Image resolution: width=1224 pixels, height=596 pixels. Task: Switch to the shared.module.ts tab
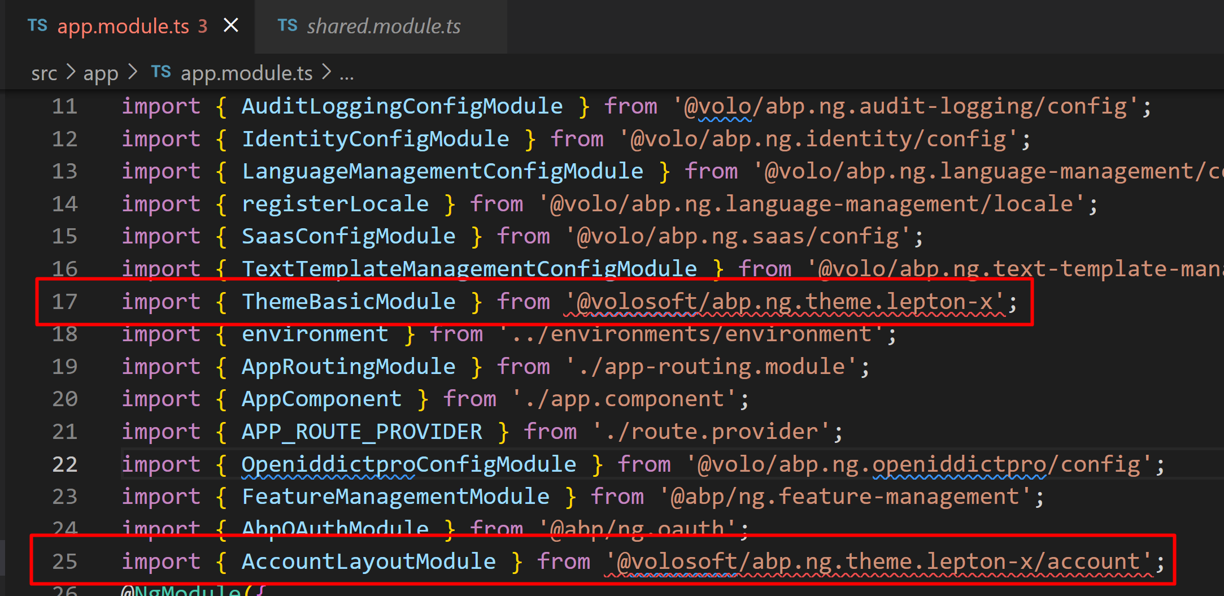(x=383, y=27)
